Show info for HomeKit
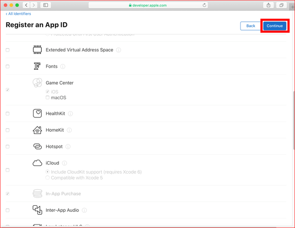The image size is (295, 228). pyautogui.click(x=69, y=130)
